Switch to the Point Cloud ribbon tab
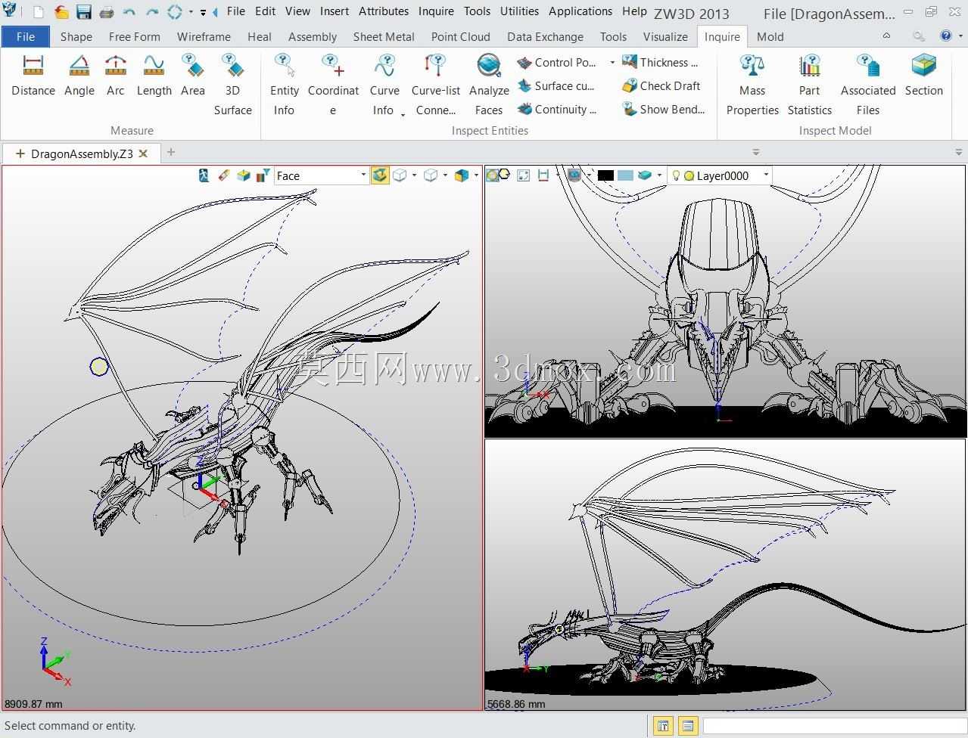The width and height of the screenshot is (968, 738). pyautogui.click(x=460, y=36)
